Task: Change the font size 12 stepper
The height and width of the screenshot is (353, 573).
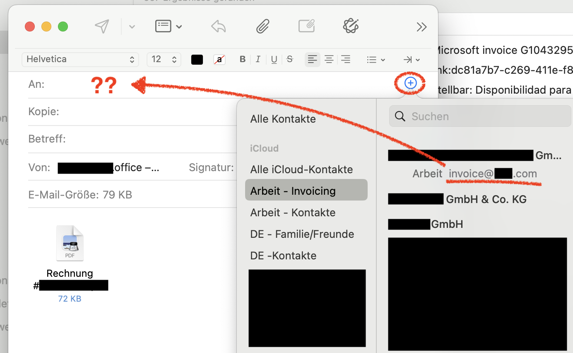Action: point(164,59)
